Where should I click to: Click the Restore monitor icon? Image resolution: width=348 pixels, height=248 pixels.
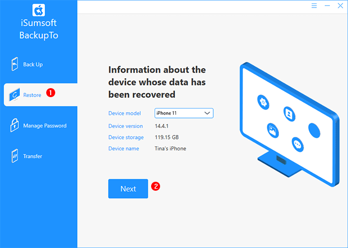tap(14, 95)
